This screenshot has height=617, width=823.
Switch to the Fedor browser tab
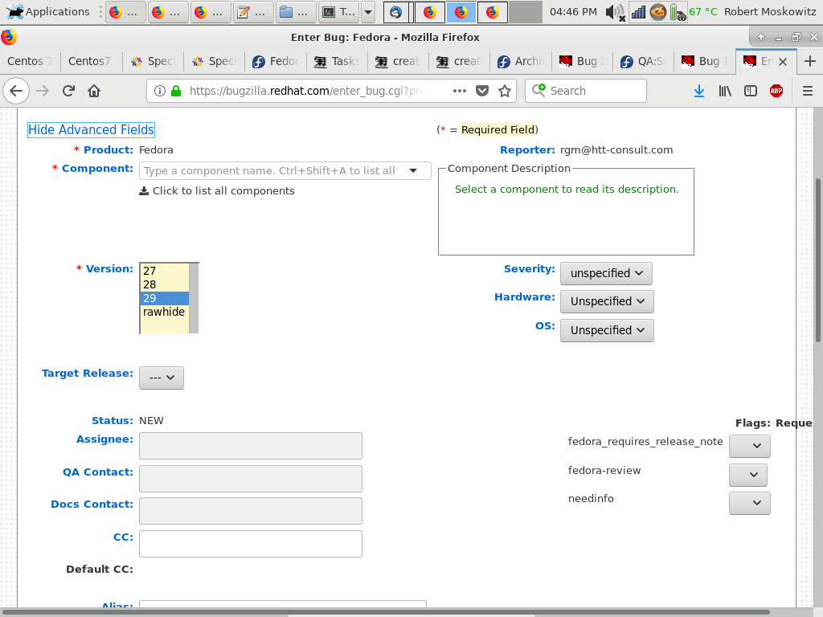pos(276,61)
